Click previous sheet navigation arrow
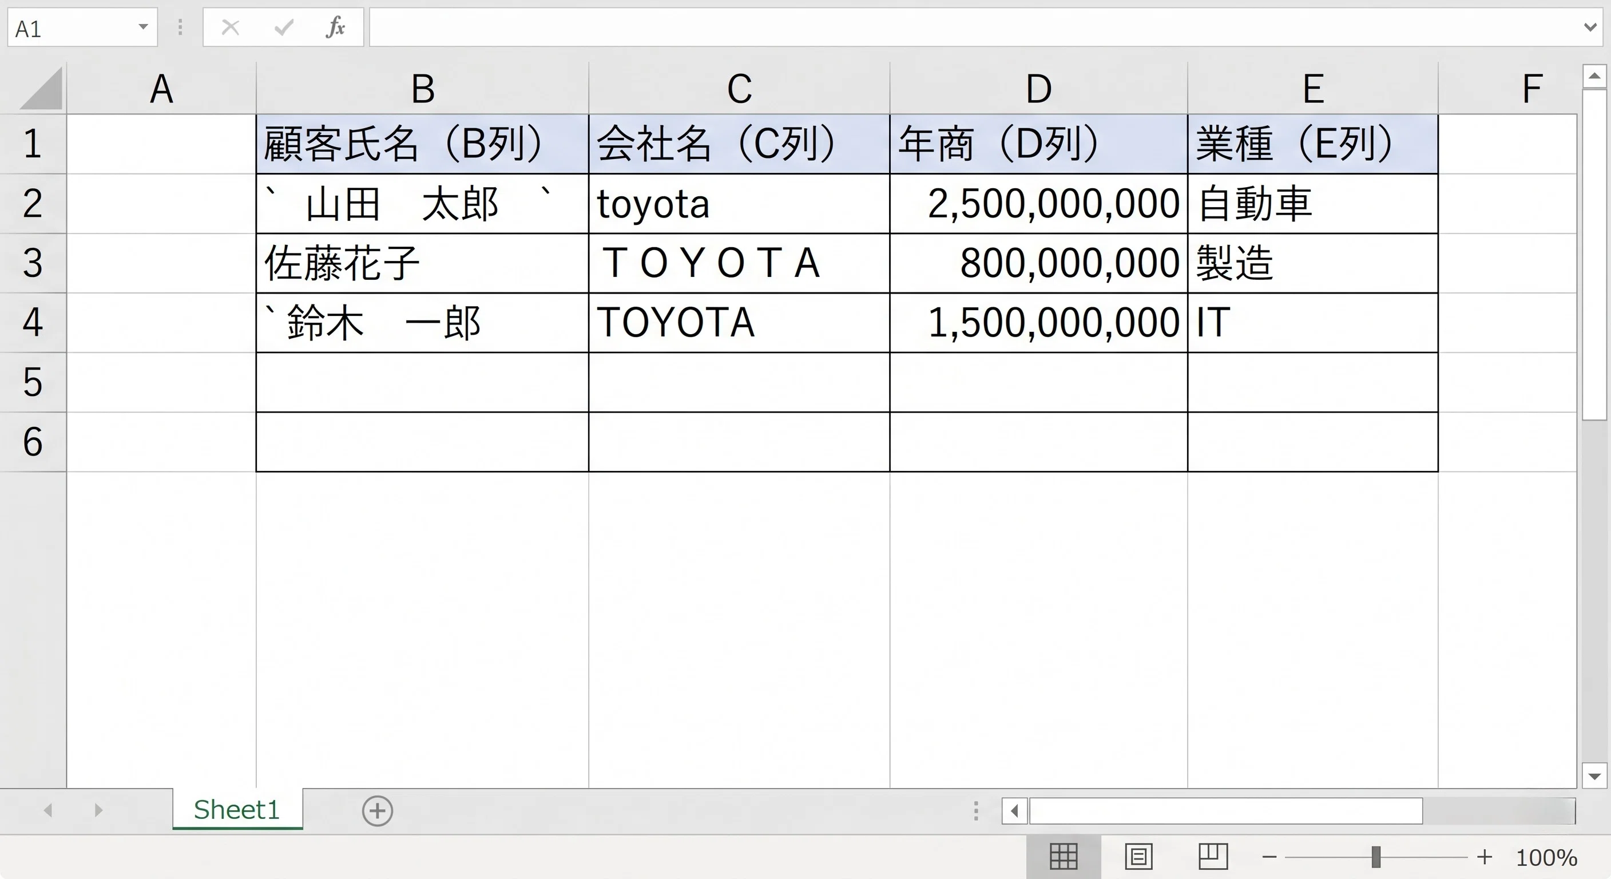The image size is (1611, 879). 48,810
